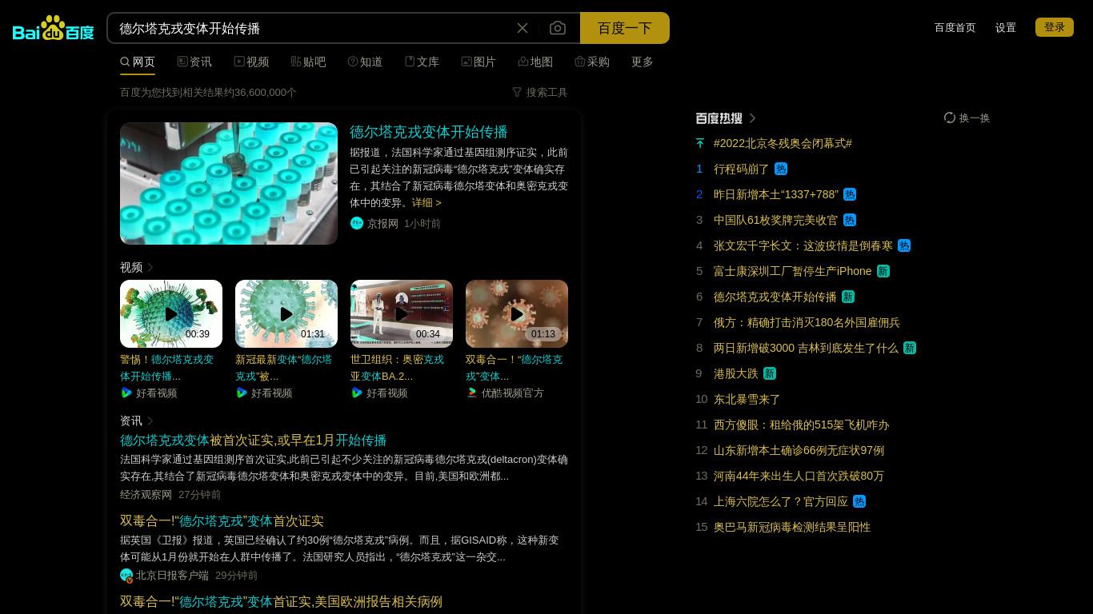Expand the 视频 section arrow
Screen dimensions: 1093x614
(x=150, y=267)
